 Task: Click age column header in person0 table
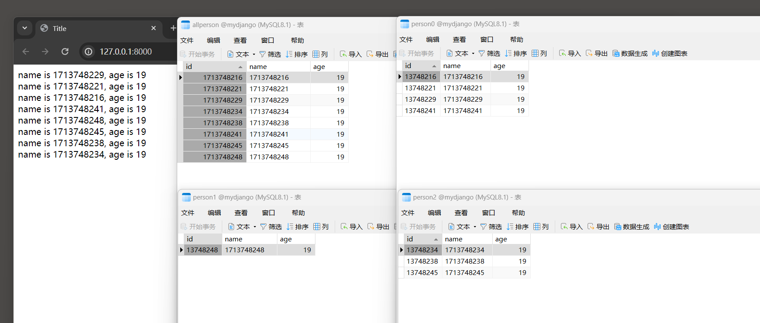point(509,65)
